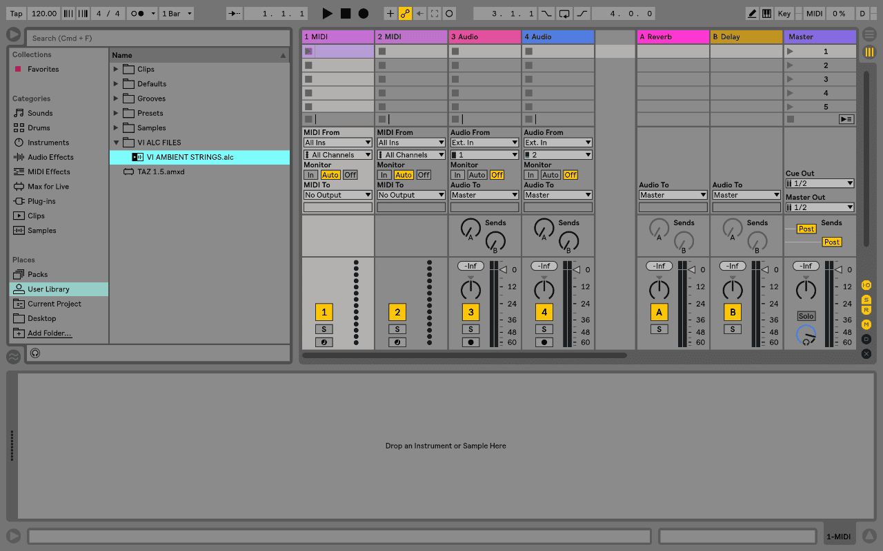Image resolution: width=883 pixels, height=551 pixels.
Task: Solo track 2 with S button
Action: pyautogui.click(x=397, y=329)
